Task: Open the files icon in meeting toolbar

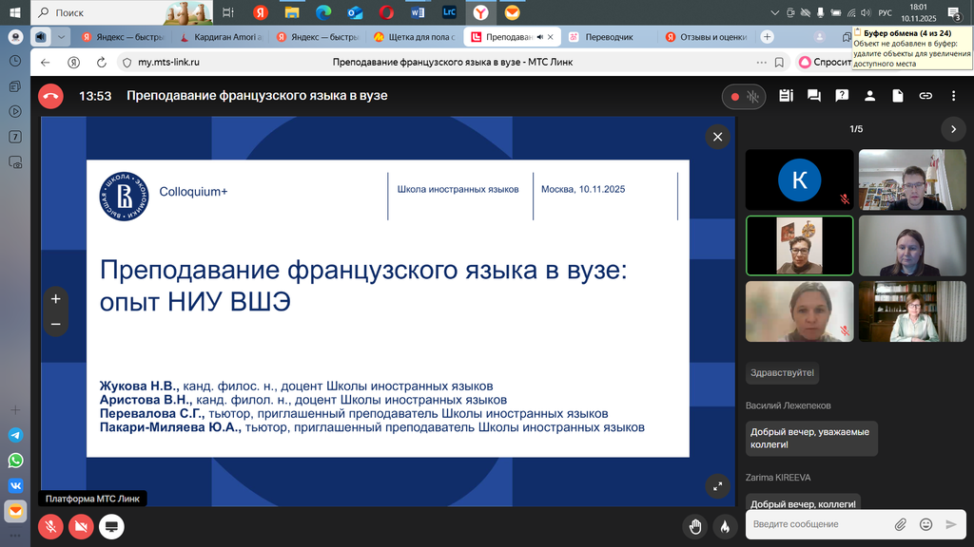Action: (898, 96)
